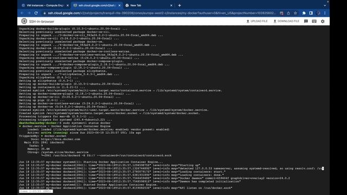View site information via lock icon
This screenshot has height=195, width=347.
click(44, 13)
